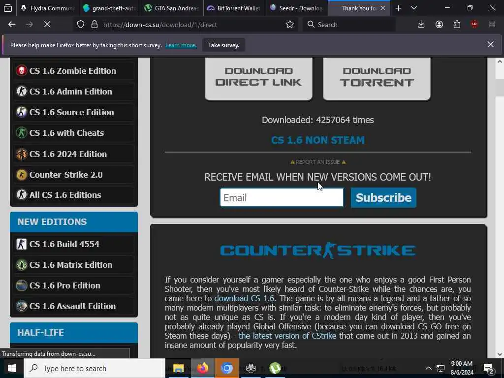
Task: Click the Windows taskbar search box
Action: 94,368
